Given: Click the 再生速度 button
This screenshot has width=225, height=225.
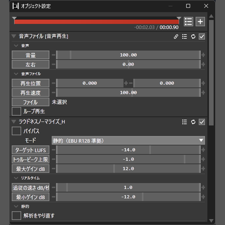Looking at the screenshot, I should pos(30,93).
